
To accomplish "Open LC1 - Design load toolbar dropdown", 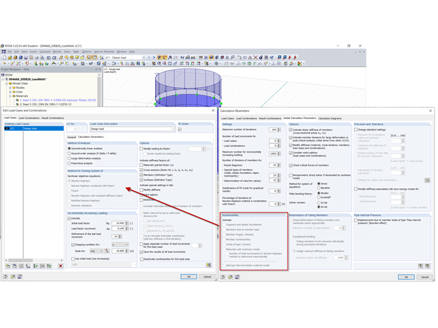I will (144, 58).
